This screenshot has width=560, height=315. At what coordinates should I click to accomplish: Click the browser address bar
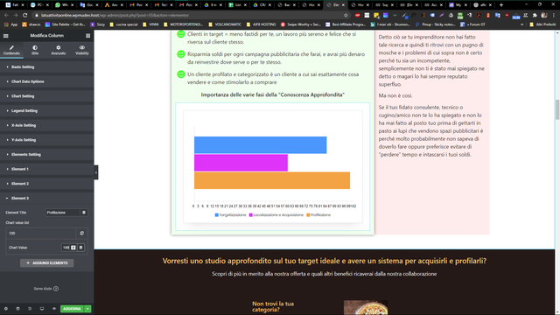(189, 16)
